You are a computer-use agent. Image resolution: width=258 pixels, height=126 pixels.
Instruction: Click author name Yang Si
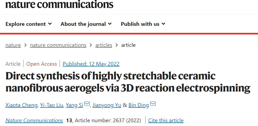pyautogui.click(x=75, y=105)
